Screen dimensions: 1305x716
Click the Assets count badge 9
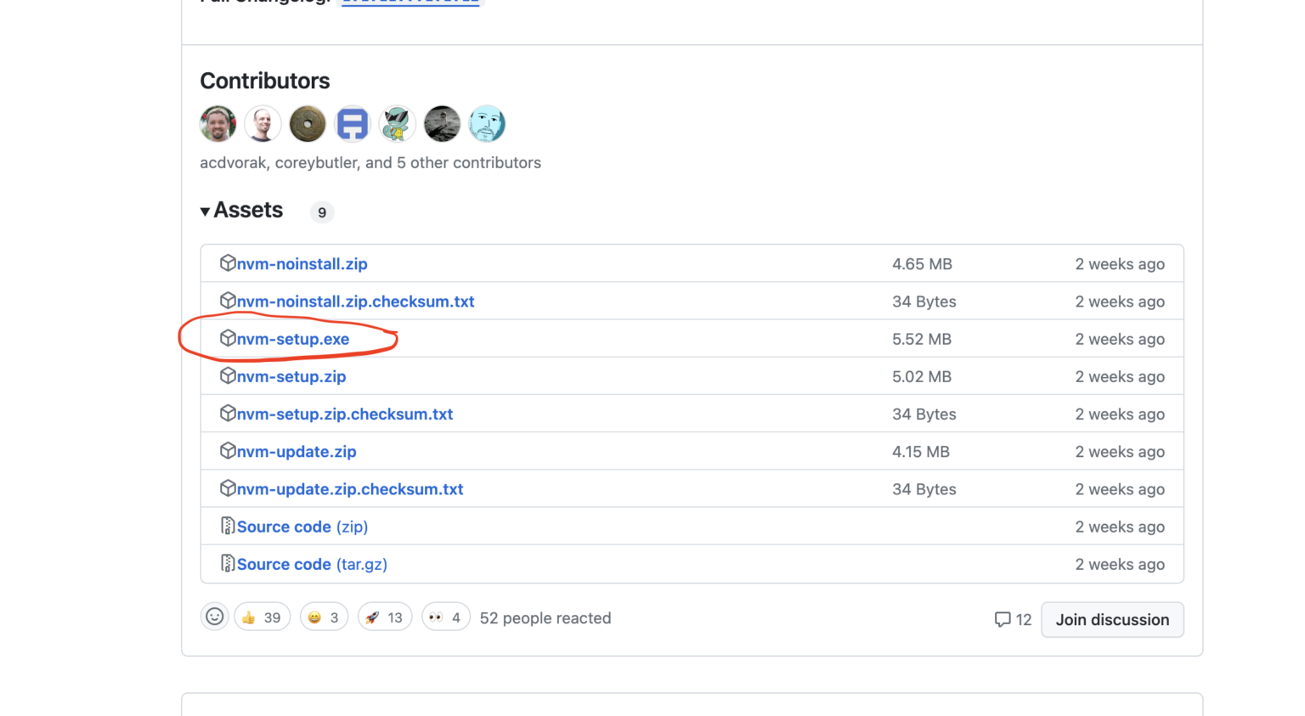tap(322, 212)
